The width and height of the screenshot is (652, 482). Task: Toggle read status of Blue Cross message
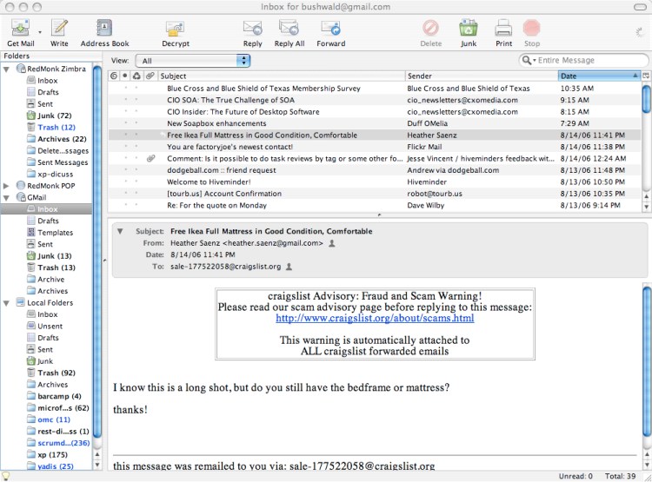point(124,88)
